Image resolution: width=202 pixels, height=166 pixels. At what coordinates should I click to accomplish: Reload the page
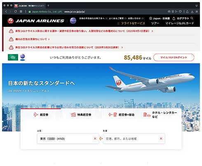[x=15, y=12]
